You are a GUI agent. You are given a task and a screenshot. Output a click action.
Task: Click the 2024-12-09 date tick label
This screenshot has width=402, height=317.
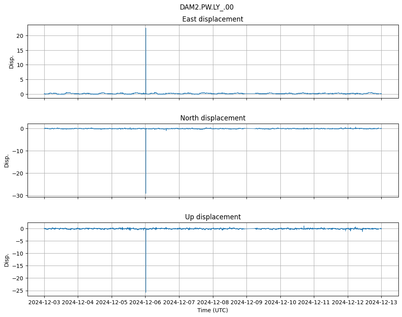246,303
